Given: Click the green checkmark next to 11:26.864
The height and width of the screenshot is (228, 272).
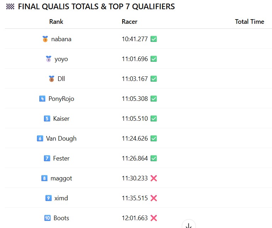Looking at the screenshot, I should (154, 158).
